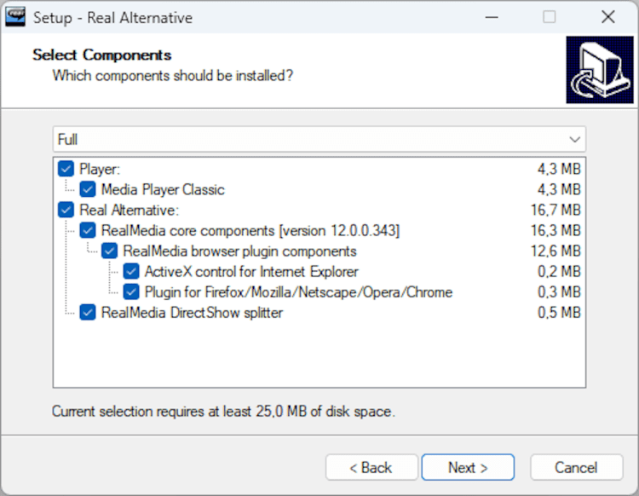This screenshot has height=496, width=639.
Task: Click the empty area of the components list
Action: 319,358
